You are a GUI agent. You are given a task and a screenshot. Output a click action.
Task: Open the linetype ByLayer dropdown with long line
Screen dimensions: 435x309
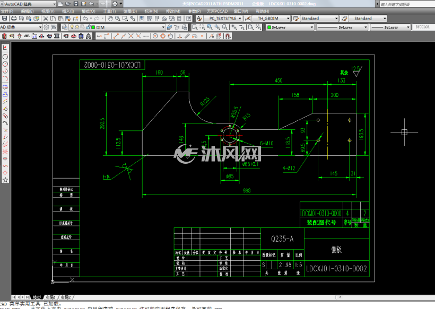343,27
